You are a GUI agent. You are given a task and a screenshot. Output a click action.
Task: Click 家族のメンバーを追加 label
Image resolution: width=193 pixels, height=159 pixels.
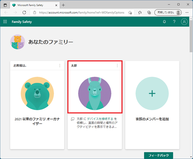152,119
